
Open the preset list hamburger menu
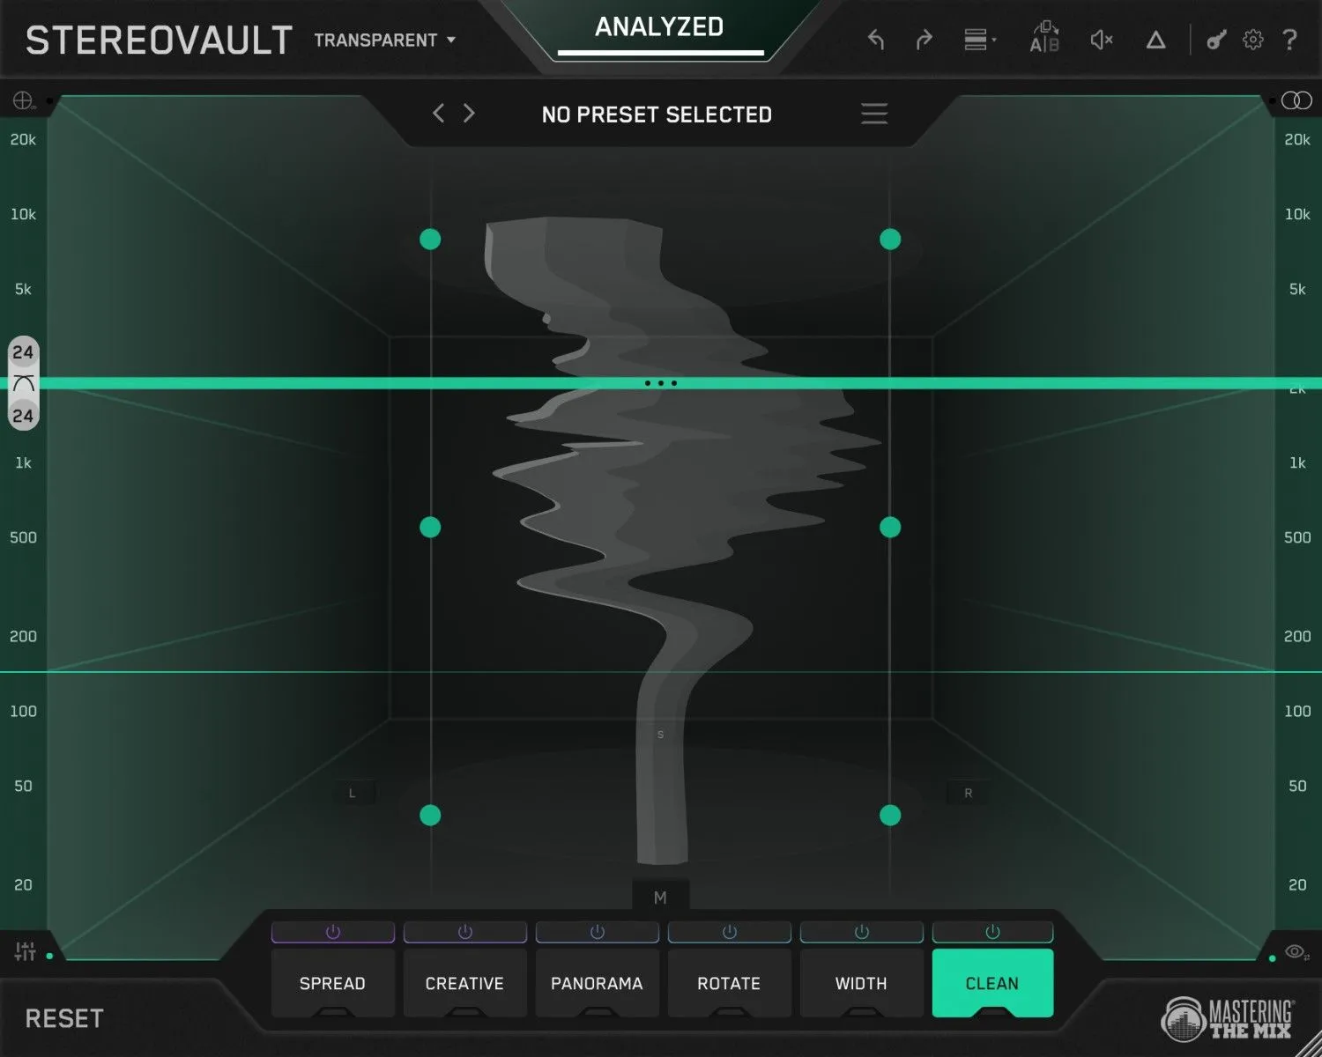pos(874,114)
